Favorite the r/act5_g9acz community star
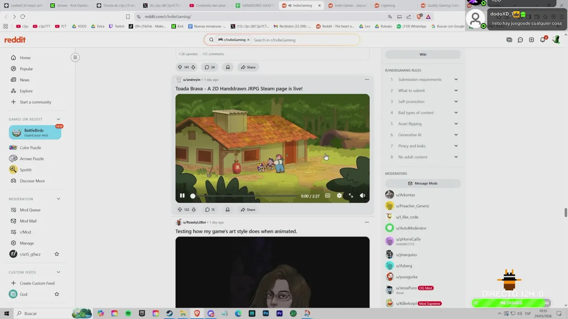Viewport: 568px width, 319px height. (x=57, y=254)
